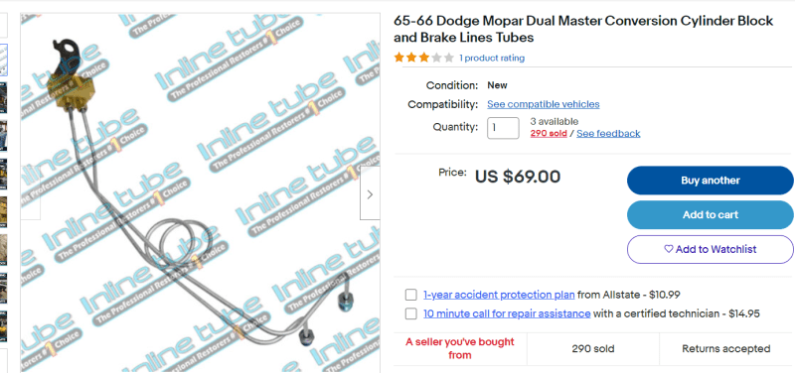Click the Quantity input field
Image resolution: width=795 pixels, height=373 pixels.
point(503,128)
